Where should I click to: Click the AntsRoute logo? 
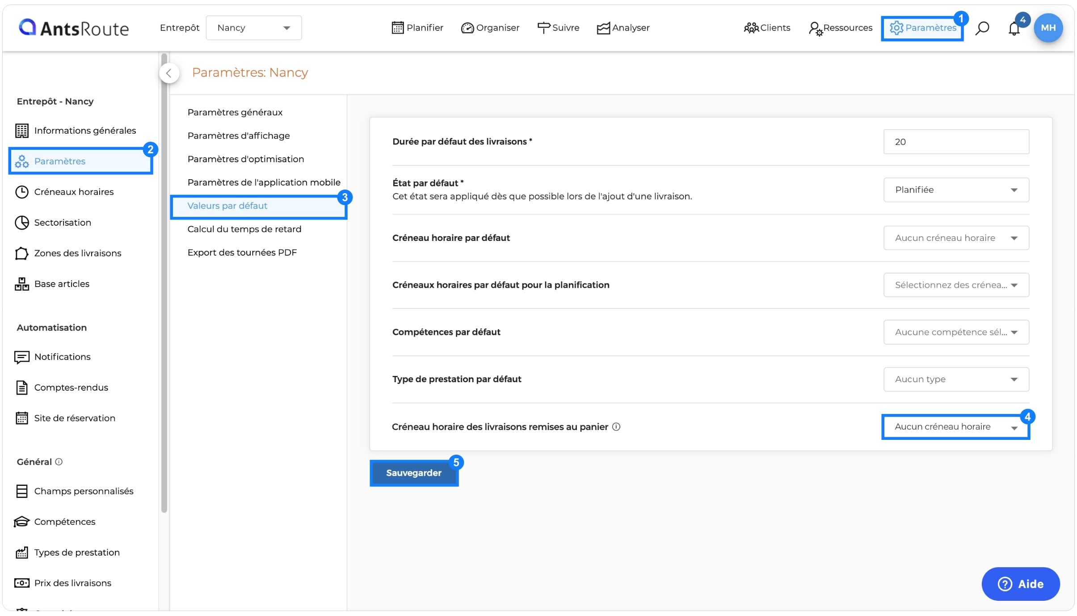click(74, 28)
